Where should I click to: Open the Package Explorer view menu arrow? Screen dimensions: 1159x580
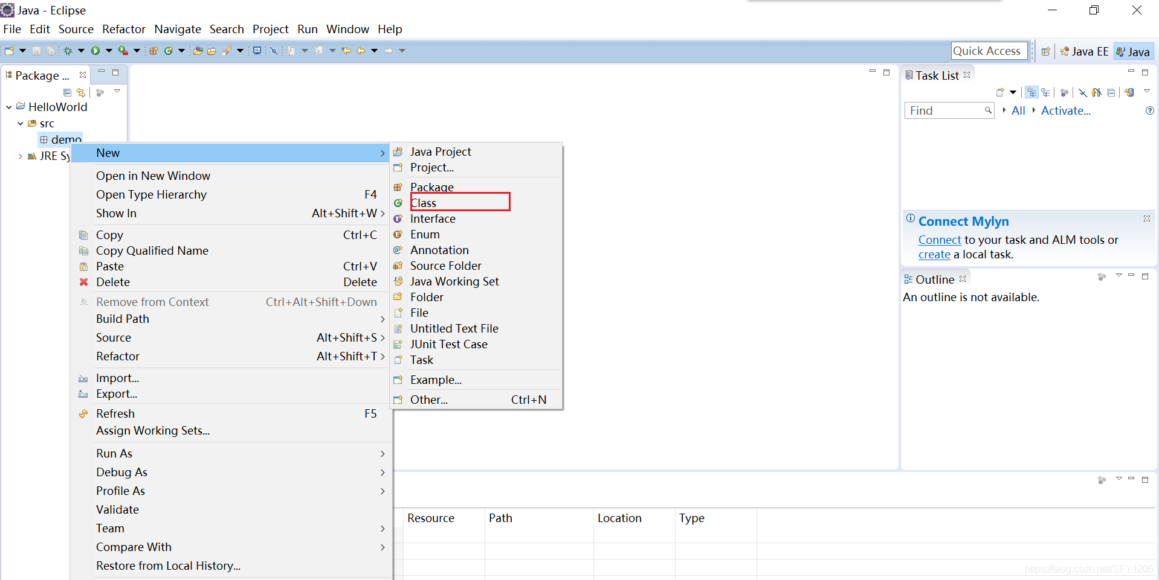coord(117,91)
